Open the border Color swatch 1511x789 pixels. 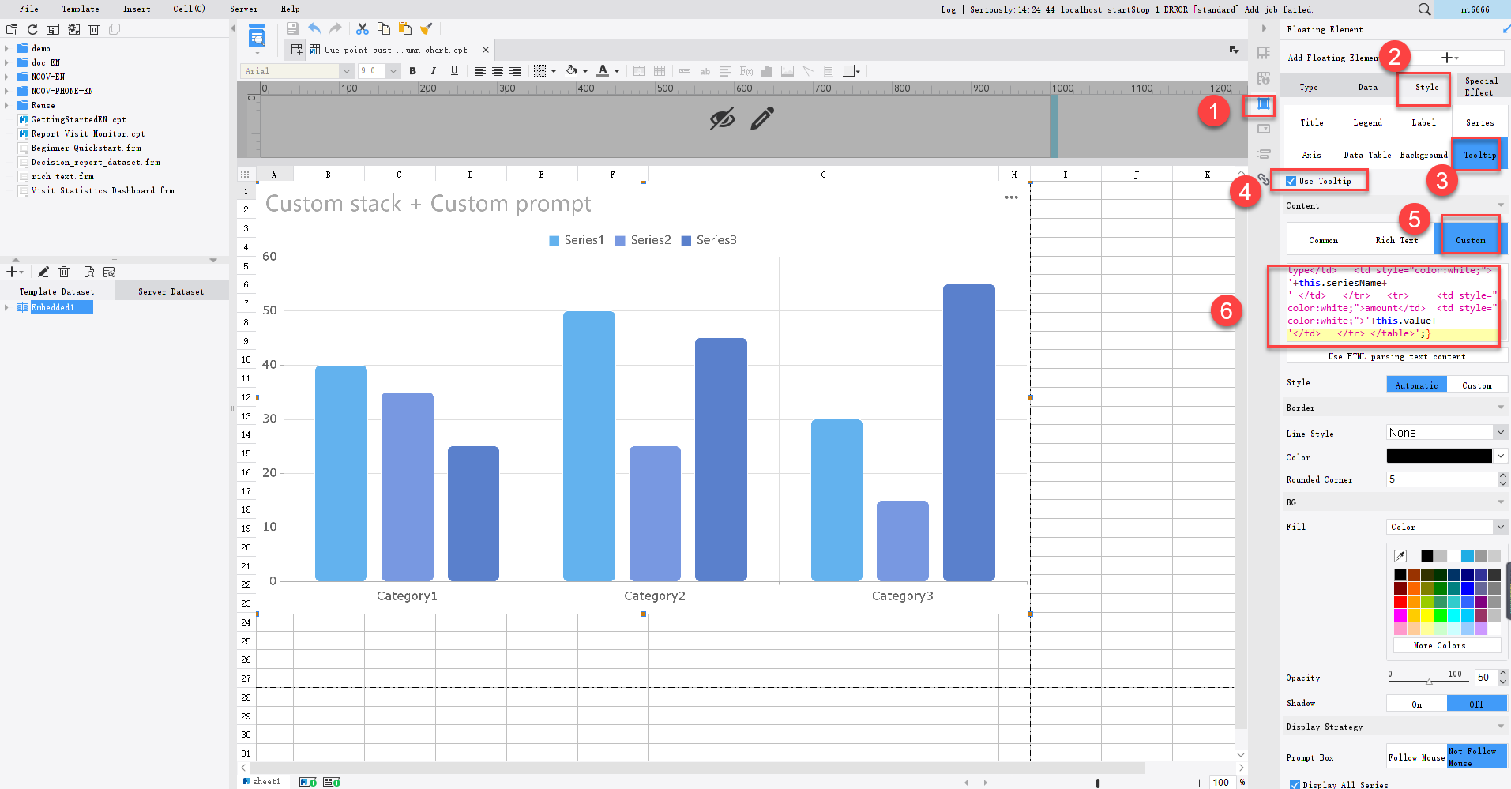pyautogui.click(x=1439, y=456)
